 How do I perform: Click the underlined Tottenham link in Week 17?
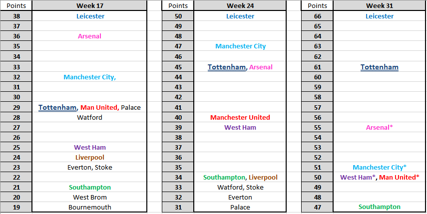click(x=57, y=107)
